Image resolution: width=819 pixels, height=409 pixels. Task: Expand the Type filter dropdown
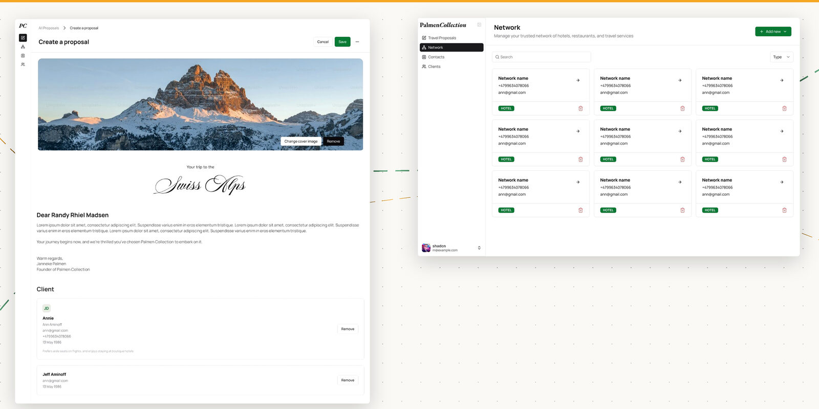point(781,57)
